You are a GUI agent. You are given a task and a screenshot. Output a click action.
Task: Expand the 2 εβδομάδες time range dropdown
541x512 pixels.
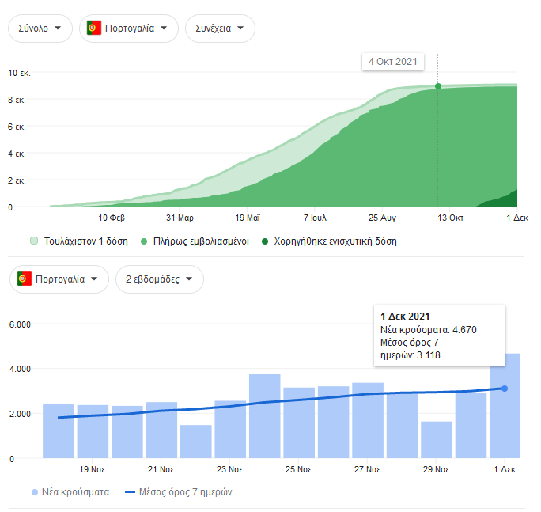(x=159, y=279)
